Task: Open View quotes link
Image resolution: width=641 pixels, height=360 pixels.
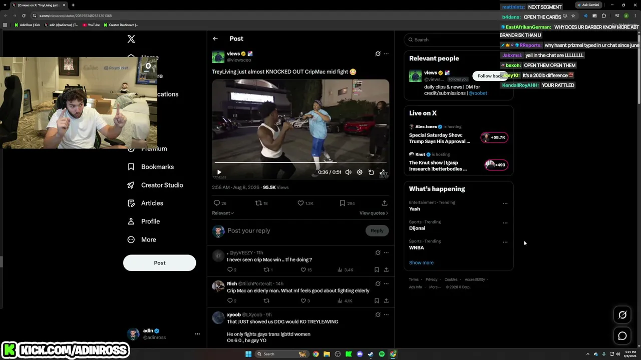Action: (374, 213)
